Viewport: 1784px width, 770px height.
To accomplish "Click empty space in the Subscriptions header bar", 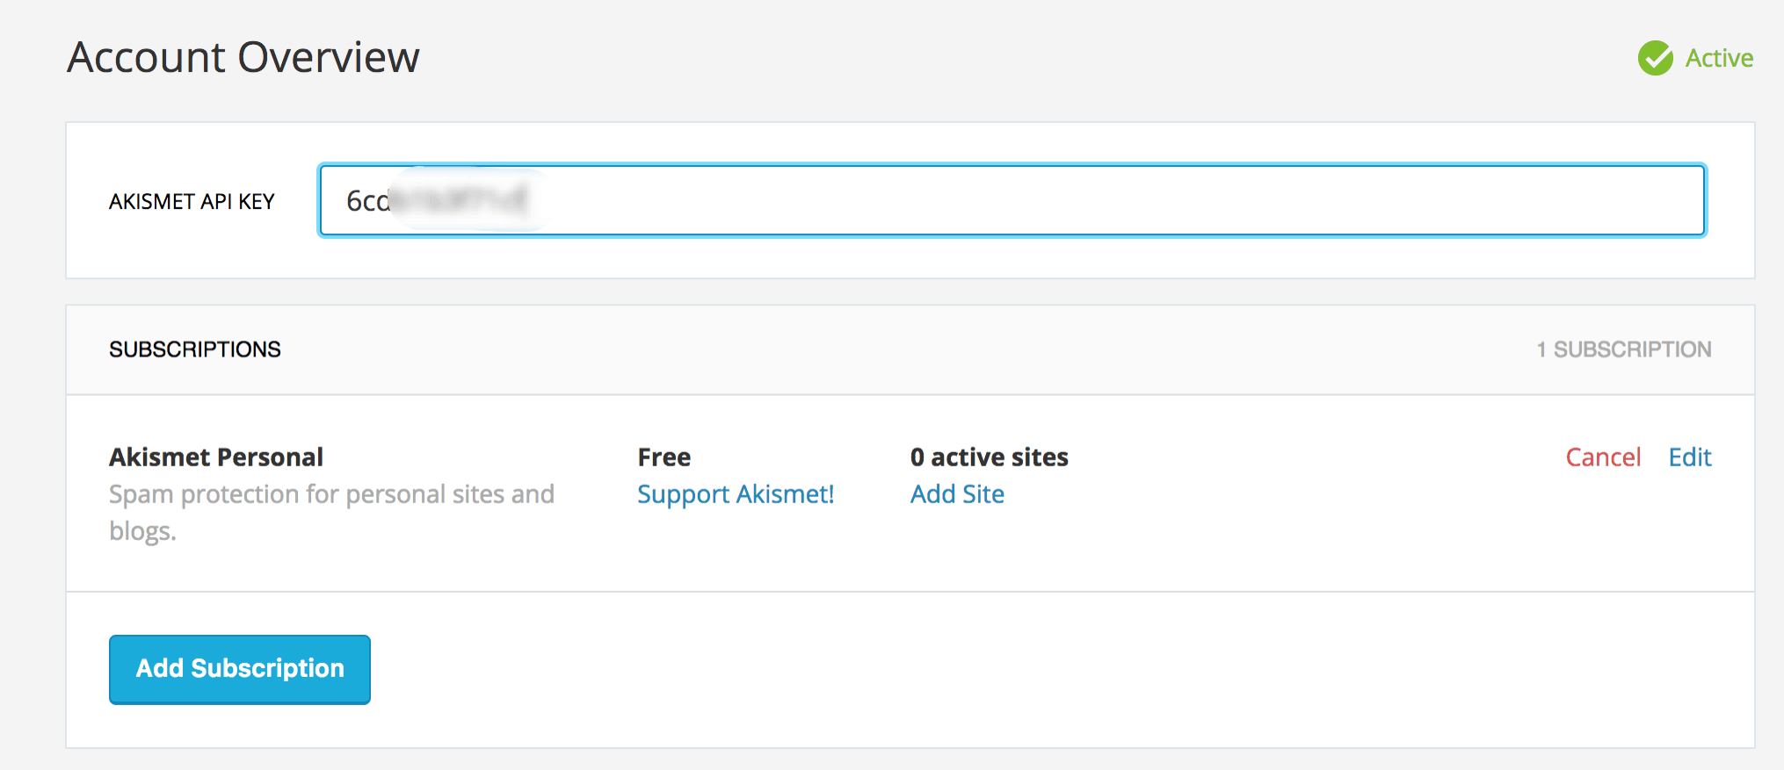I will click(x=879, y=349).
